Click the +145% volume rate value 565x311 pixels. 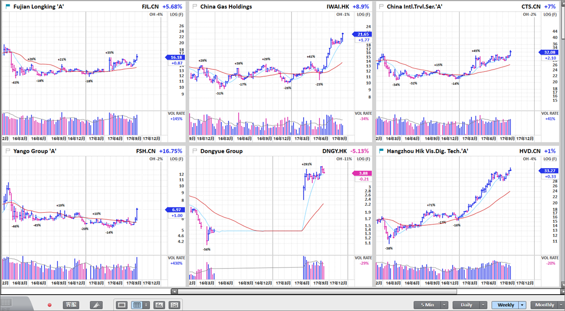(177, 119)
